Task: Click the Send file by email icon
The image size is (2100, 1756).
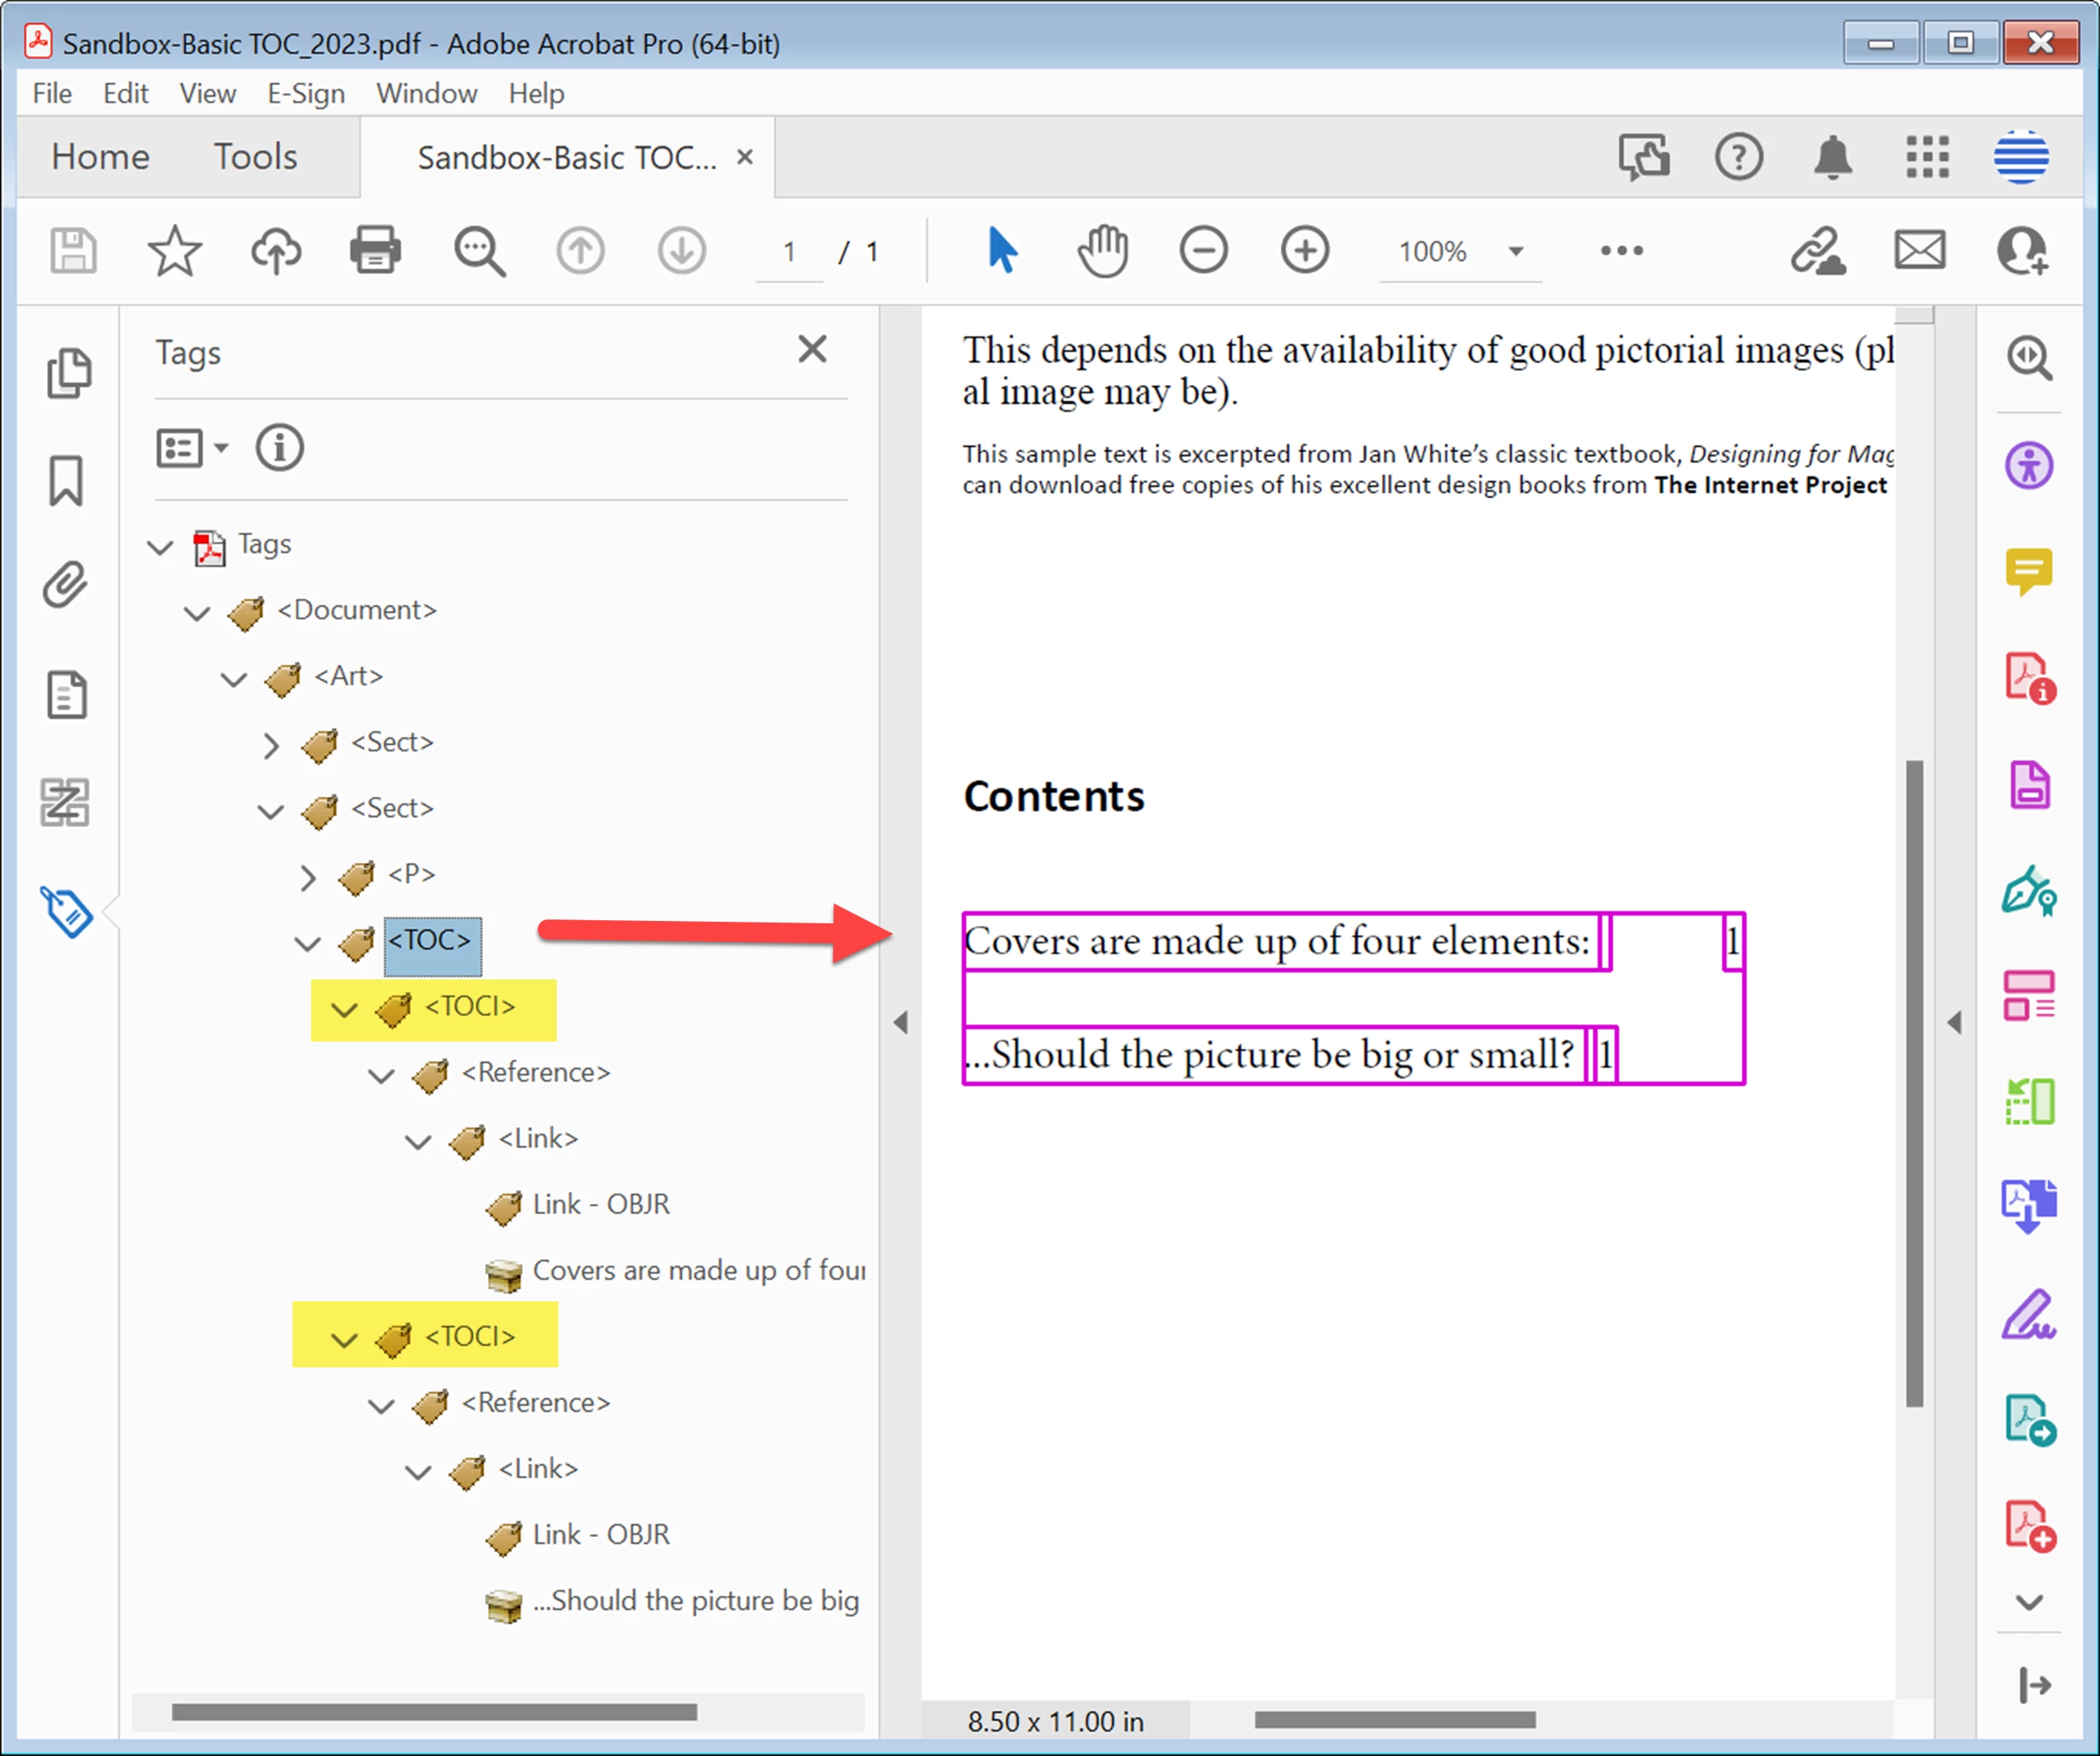Action: [x=1919, y=250]
